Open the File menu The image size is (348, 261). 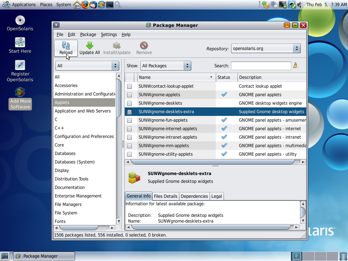(x=60, y=34)
